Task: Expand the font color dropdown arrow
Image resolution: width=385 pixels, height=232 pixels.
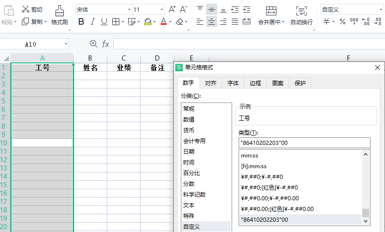Action: pos(171,22)
